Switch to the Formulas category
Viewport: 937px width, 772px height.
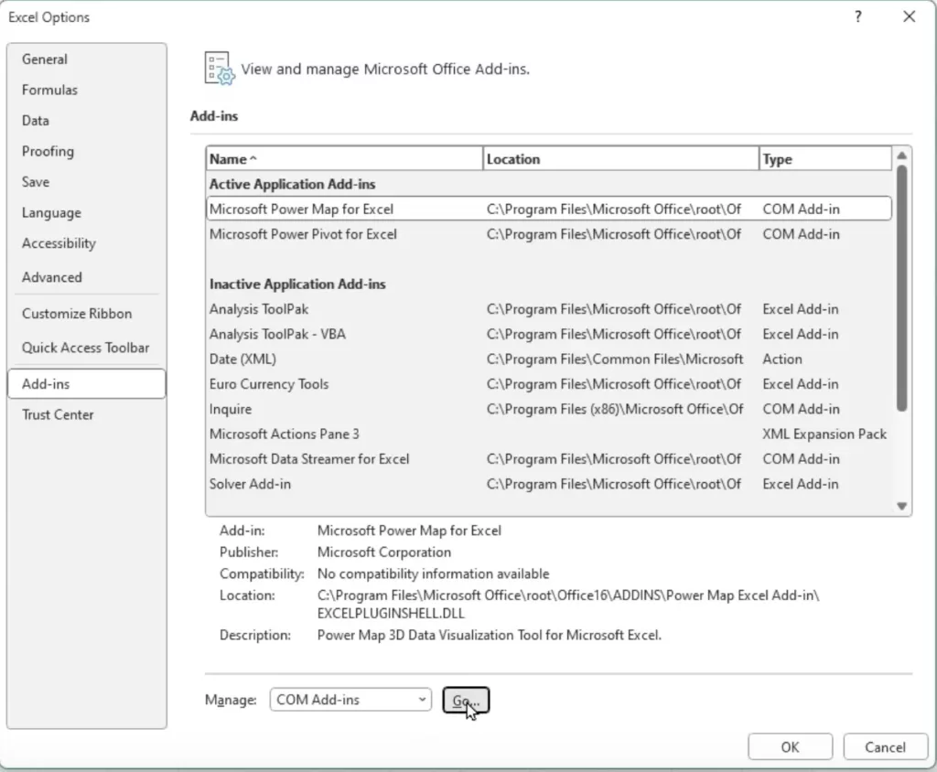(87, 90)
